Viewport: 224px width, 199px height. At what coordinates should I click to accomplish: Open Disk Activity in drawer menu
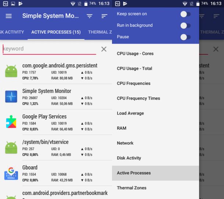click(x=155, y=158)
